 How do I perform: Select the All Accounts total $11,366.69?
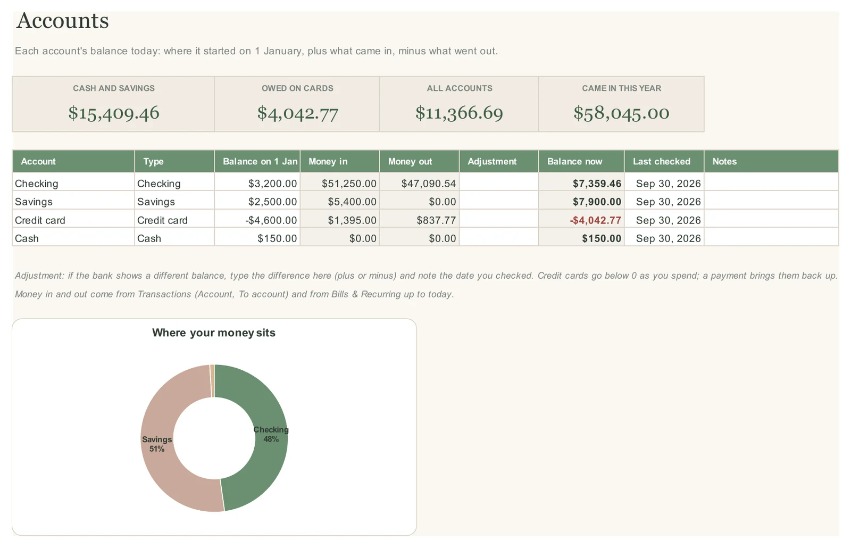point(459,113)
